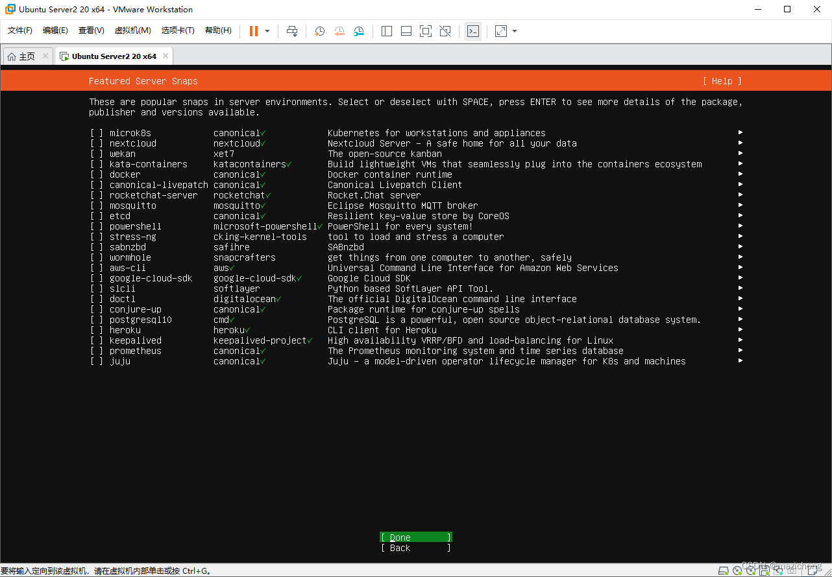Expand details arrow for heroku row

tap(740, 330)
